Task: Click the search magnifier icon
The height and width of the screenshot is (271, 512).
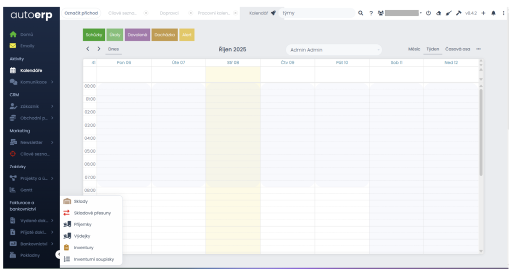Action: click(x=360, y=13)
